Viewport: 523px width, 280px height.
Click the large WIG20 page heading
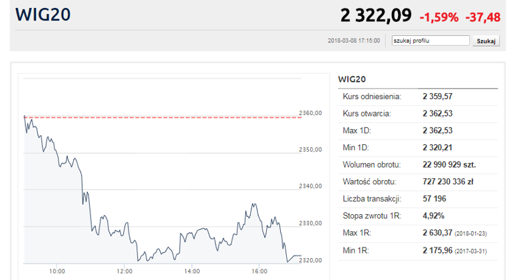click(x=42, y=15)
